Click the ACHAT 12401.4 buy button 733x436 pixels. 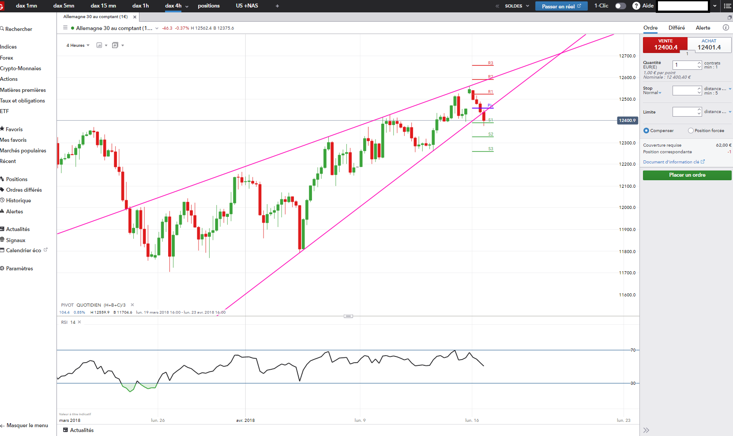(709, 45)
